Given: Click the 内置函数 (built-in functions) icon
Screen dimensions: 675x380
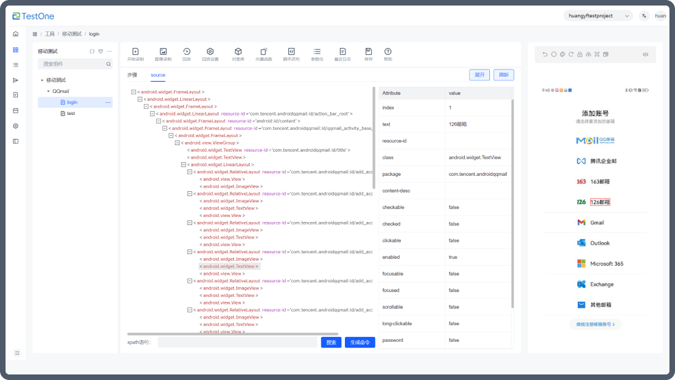Looking at the screenshot, I should pos(264,52).
